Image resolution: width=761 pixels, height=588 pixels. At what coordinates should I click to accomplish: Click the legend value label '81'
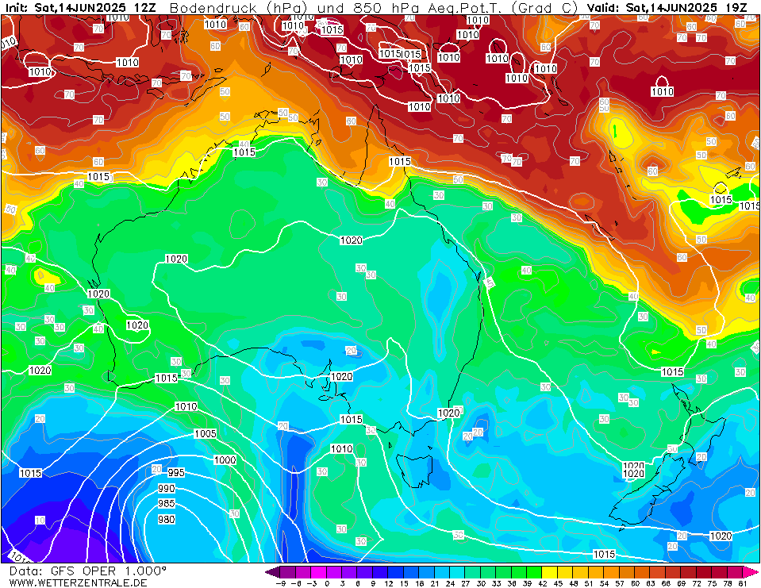point(742,583)
